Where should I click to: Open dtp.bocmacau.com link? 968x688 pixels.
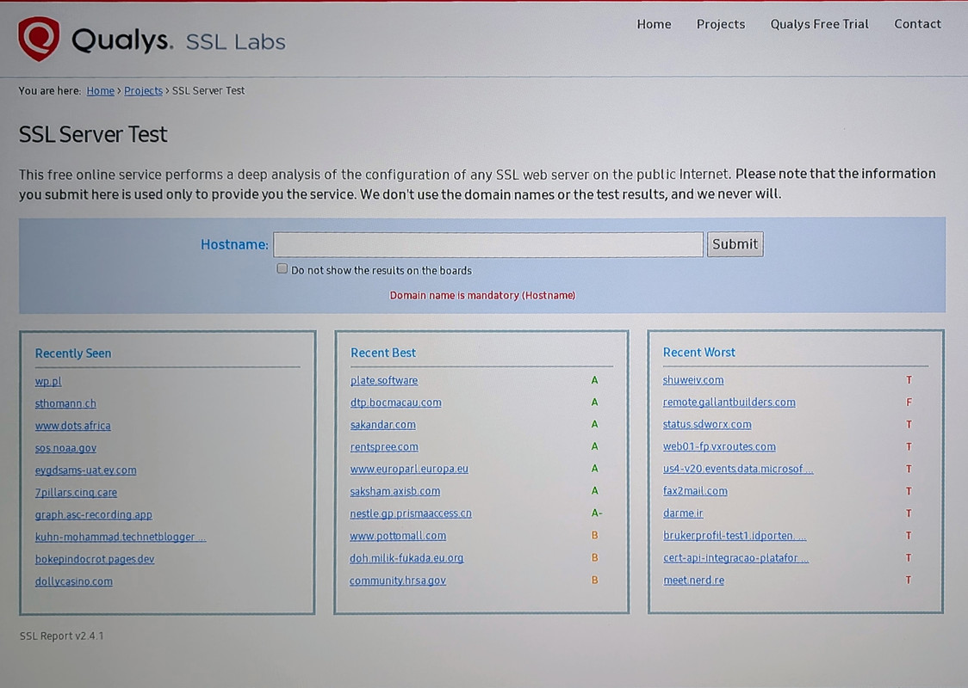[x=395, y=402]
